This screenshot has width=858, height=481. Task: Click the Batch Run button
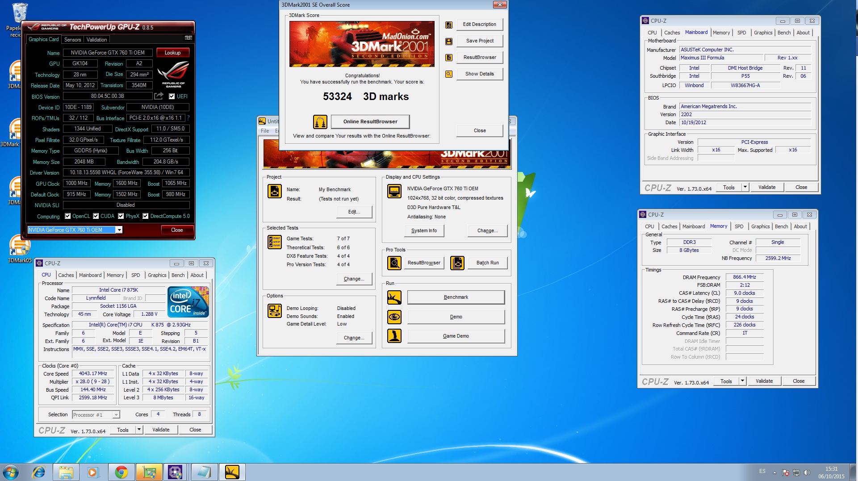[x=487, y=263]
